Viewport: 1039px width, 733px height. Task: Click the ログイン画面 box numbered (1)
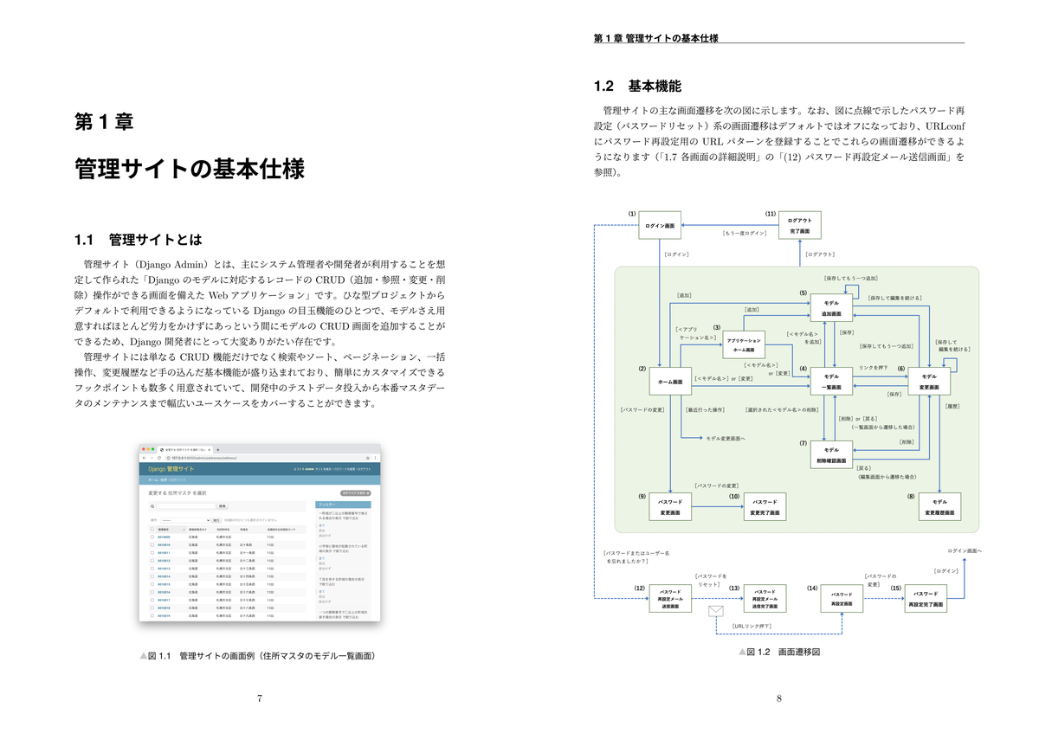click(661, 226)
